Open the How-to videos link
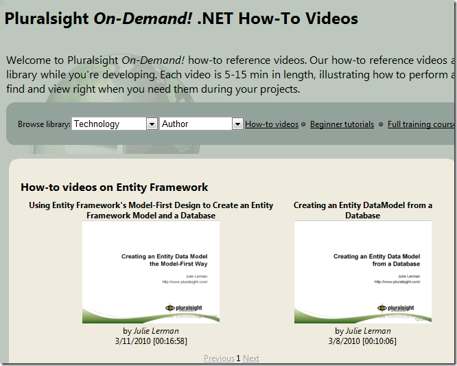Viewport: 457px width, 366px height. click(x=272, y=124)
